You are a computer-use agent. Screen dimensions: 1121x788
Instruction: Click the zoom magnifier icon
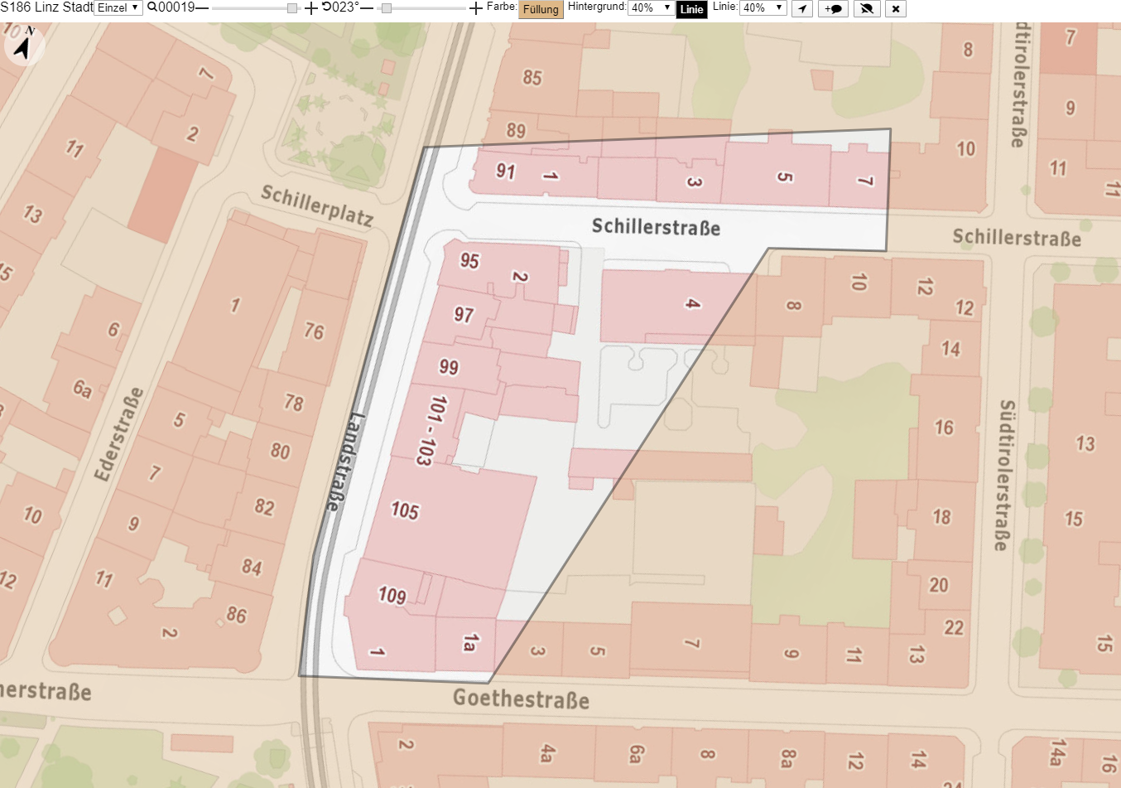coord(152,7)
